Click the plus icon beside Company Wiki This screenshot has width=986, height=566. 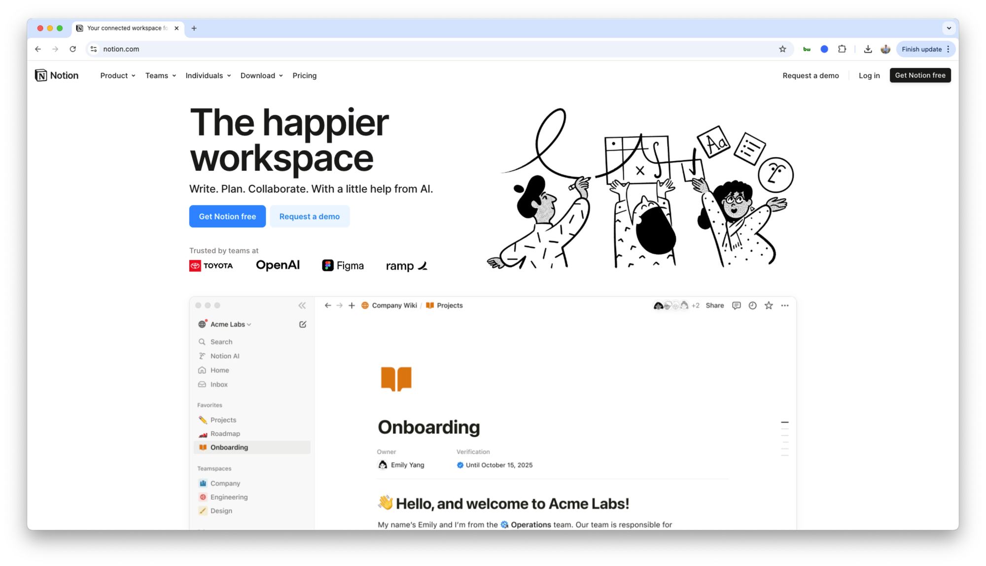352,305
